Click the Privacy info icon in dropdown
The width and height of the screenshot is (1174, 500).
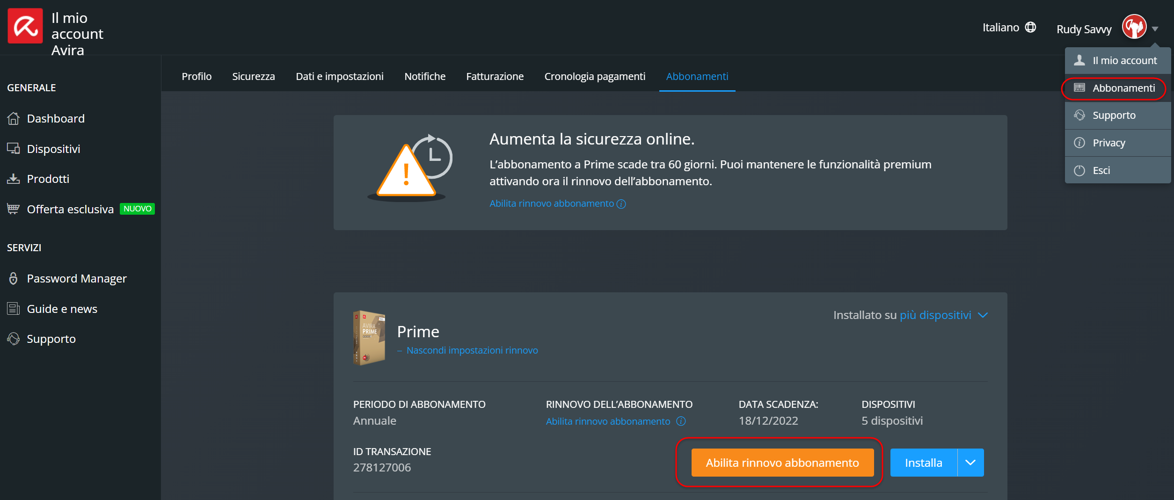coord(1079,143)
